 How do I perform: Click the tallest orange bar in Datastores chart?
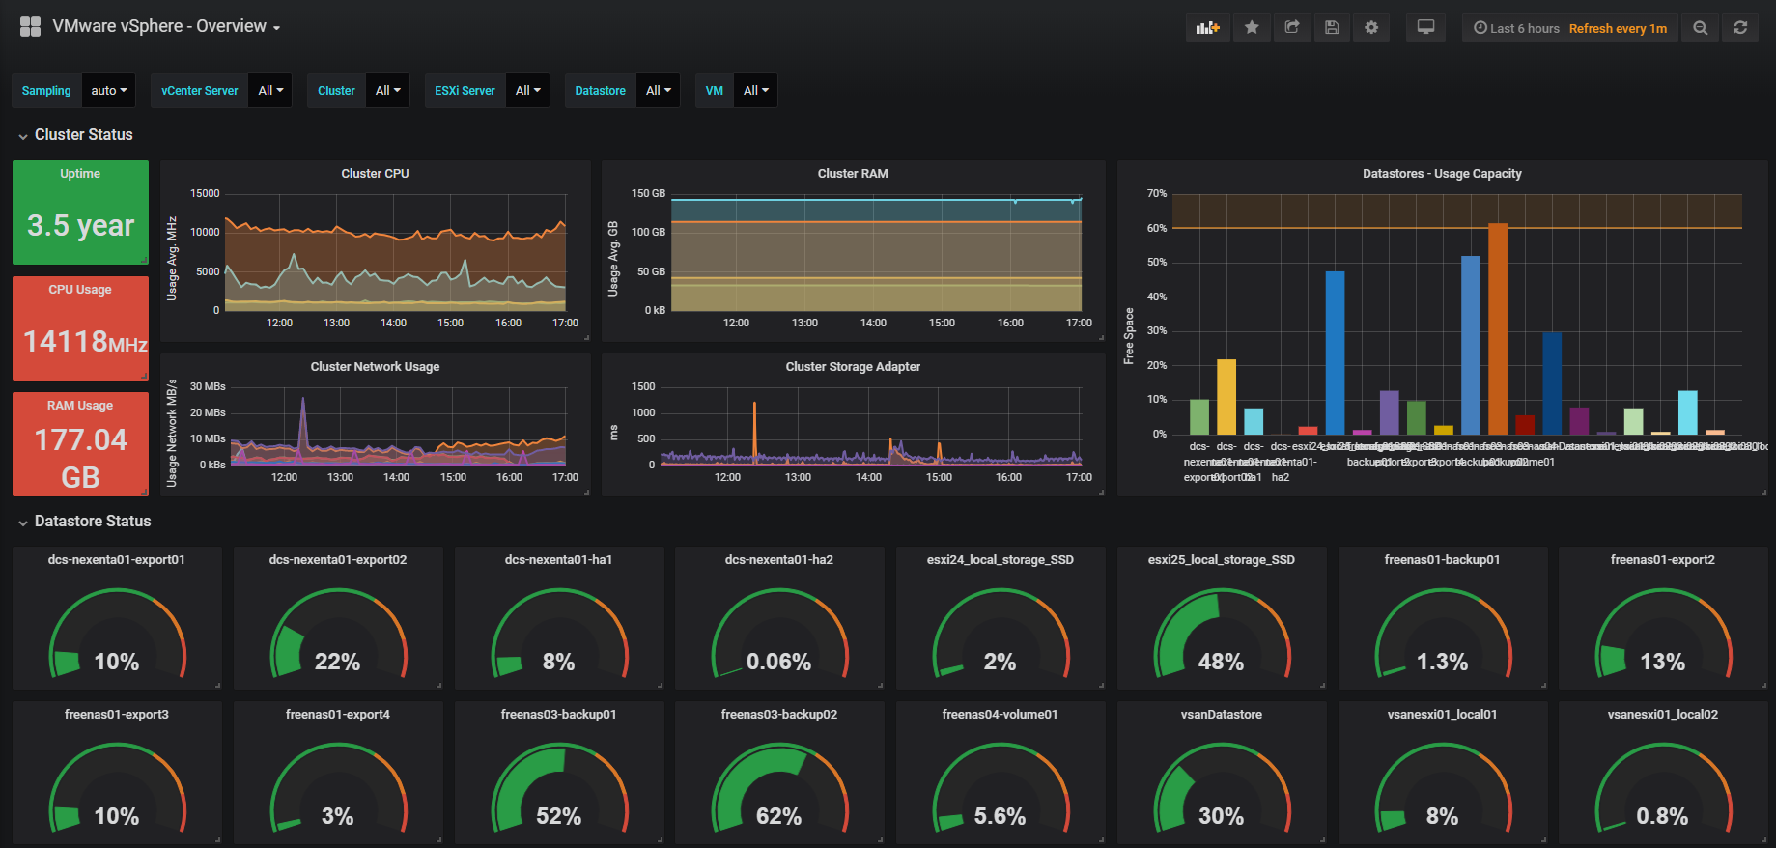pos(1497,328)
